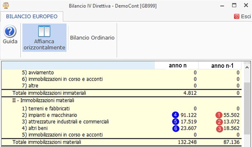The width and height of the screenshot is (252, 147).
Task: Select the Totale immobilizzazioni immateriali row
Action: click(121, 93)
